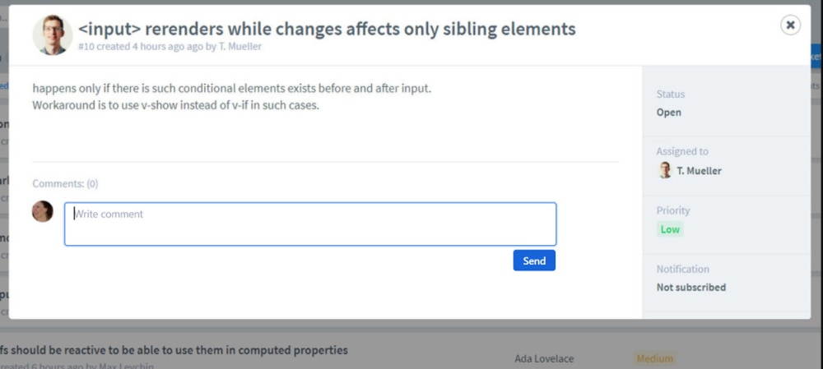The height and width of the screenshot is (369, 823).
Task: Click T. Mueller's large avatar in header
Action: [53, 35]
